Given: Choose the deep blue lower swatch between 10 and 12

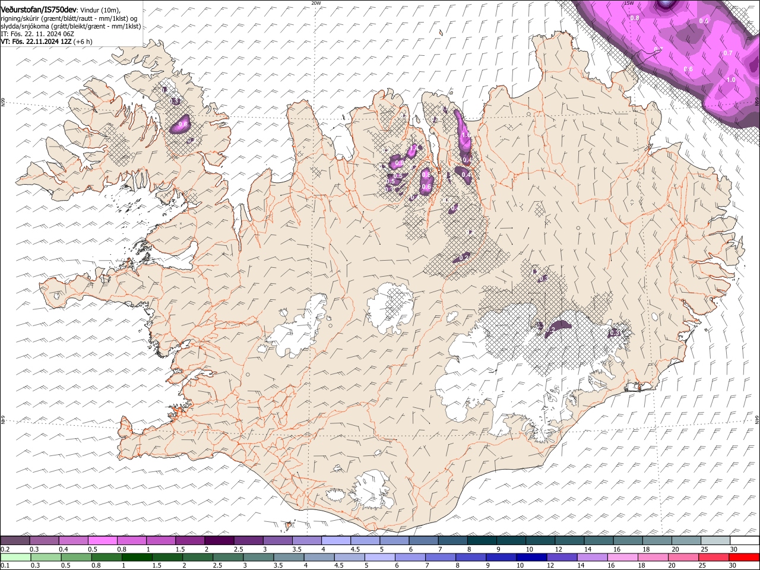Looking at the screenshot, I should pyautogui.click(x=531, y=558).
